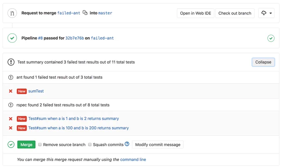The width and height of the screenshot is (282, 168).
Task: Click the green Merge button
Action: (26, 144)
